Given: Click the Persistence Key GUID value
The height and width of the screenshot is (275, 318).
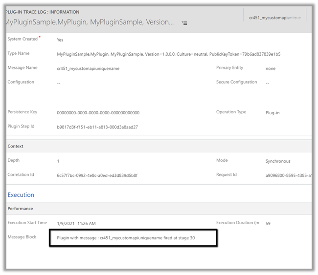Looking at the screenshot, I should 98,113.
